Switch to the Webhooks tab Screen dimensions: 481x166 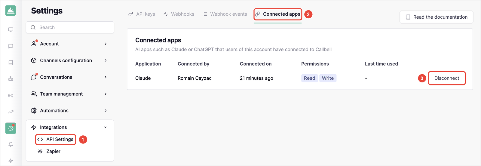coord(179,14)
